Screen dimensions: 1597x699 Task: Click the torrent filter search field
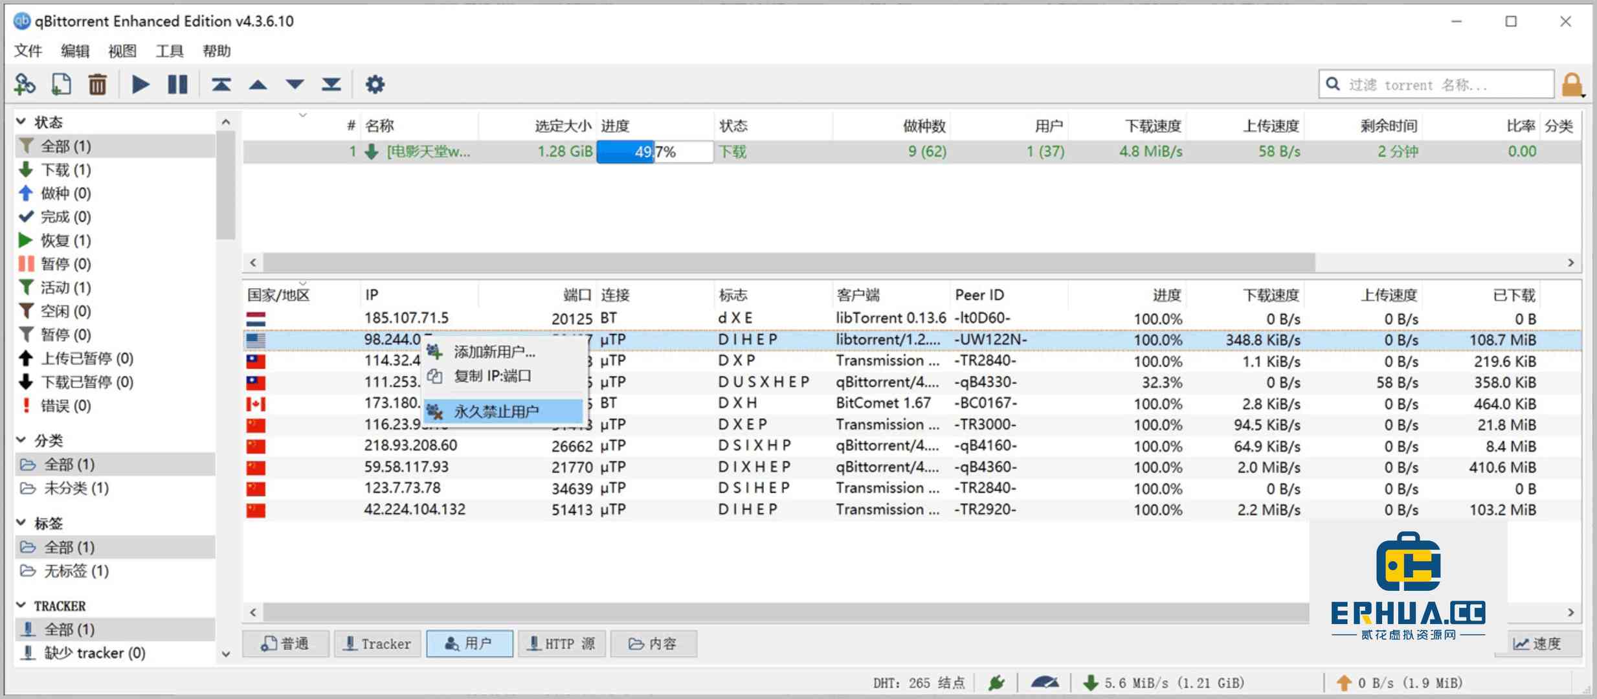(1437, 84)
